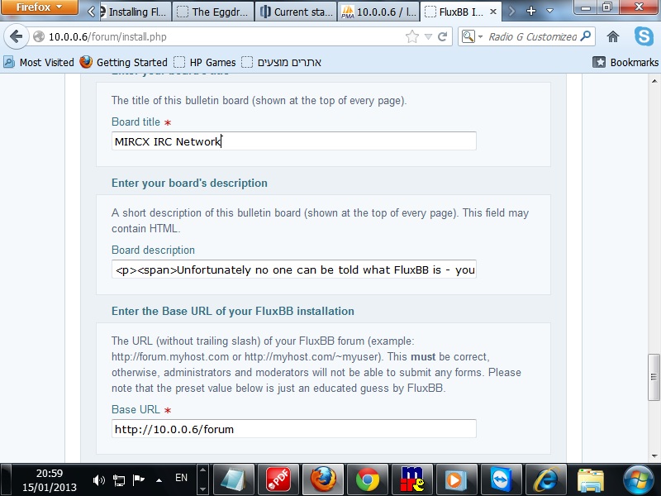The image size is (661, 496).
Task: Switch to the 10.0.0.6 phpMyAdmin tab
Action: (x=379, y=12)
